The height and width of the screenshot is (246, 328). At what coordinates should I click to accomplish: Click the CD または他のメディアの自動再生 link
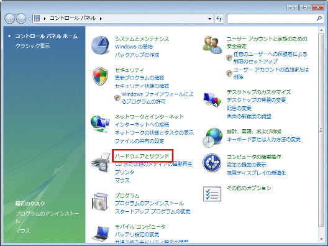[153, 164]
